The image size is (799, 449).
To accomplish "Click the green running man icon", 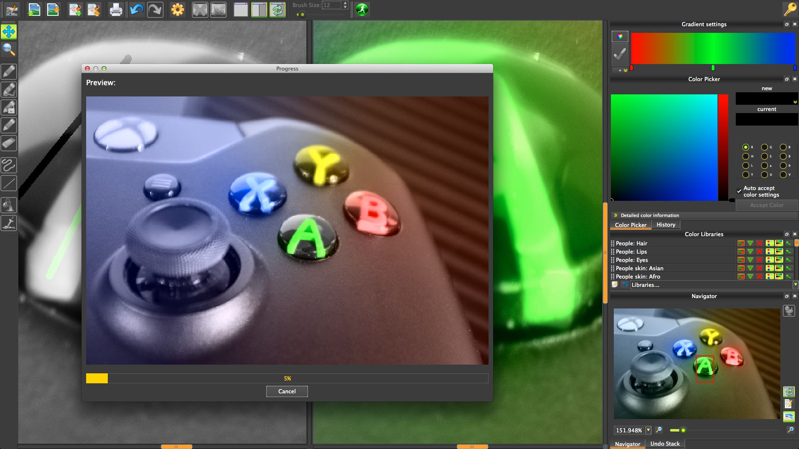I will pyautogui.click(x=362, y=9).
